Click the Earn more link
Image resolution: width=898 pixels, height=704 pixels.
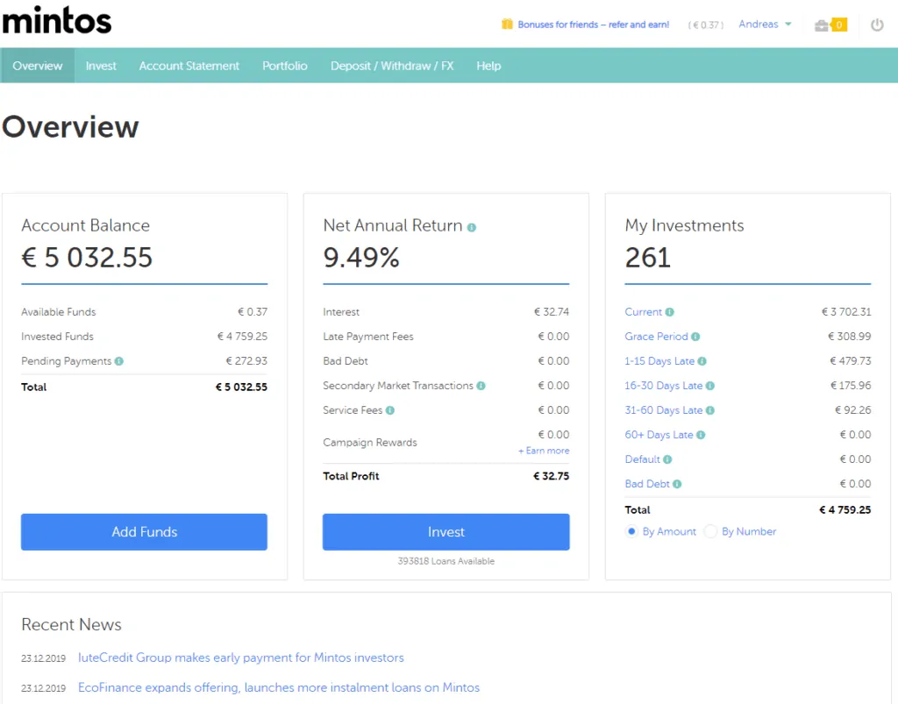point(544,451)
